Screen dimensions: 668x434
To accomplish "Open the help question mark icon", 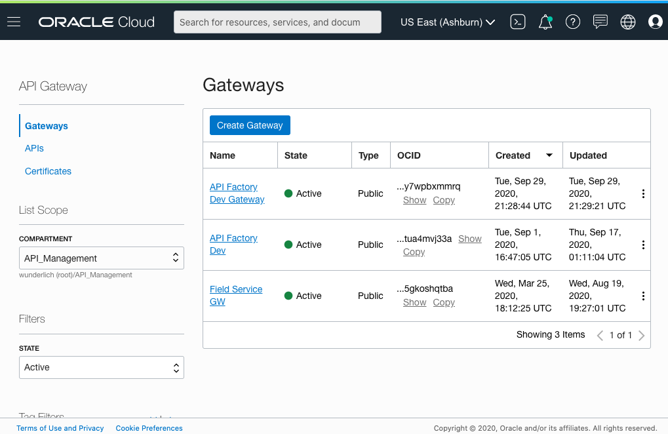I will [572, 22].
